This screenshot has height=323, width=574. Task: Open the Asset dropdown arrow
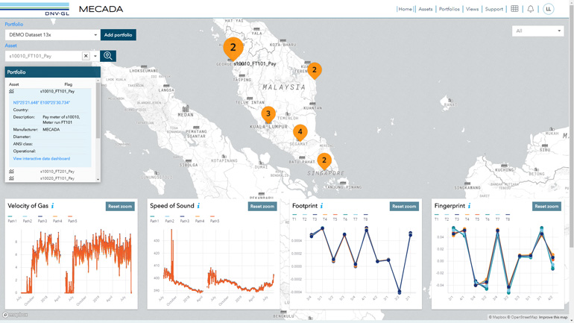95,56
